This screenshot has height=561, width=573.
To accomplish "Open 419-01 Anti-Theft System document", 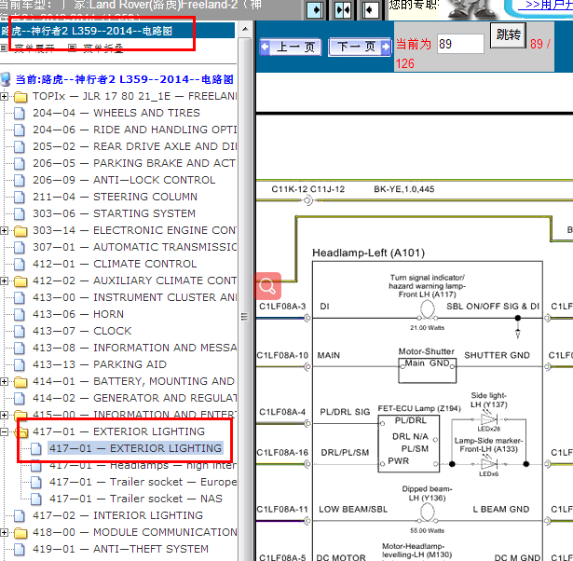I will pos(120,549).
